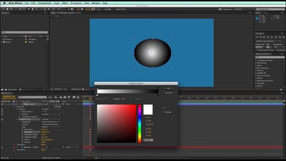Enable From Current Time checkbox

pos(256,50)
